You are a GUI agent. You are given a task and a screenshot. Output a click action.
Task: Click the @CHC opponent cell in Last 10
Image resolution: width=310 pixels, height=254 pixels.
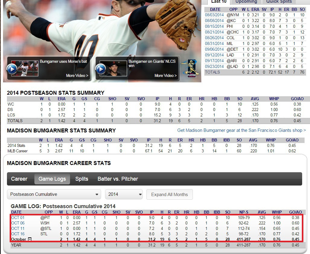click(x=233, y=32)
